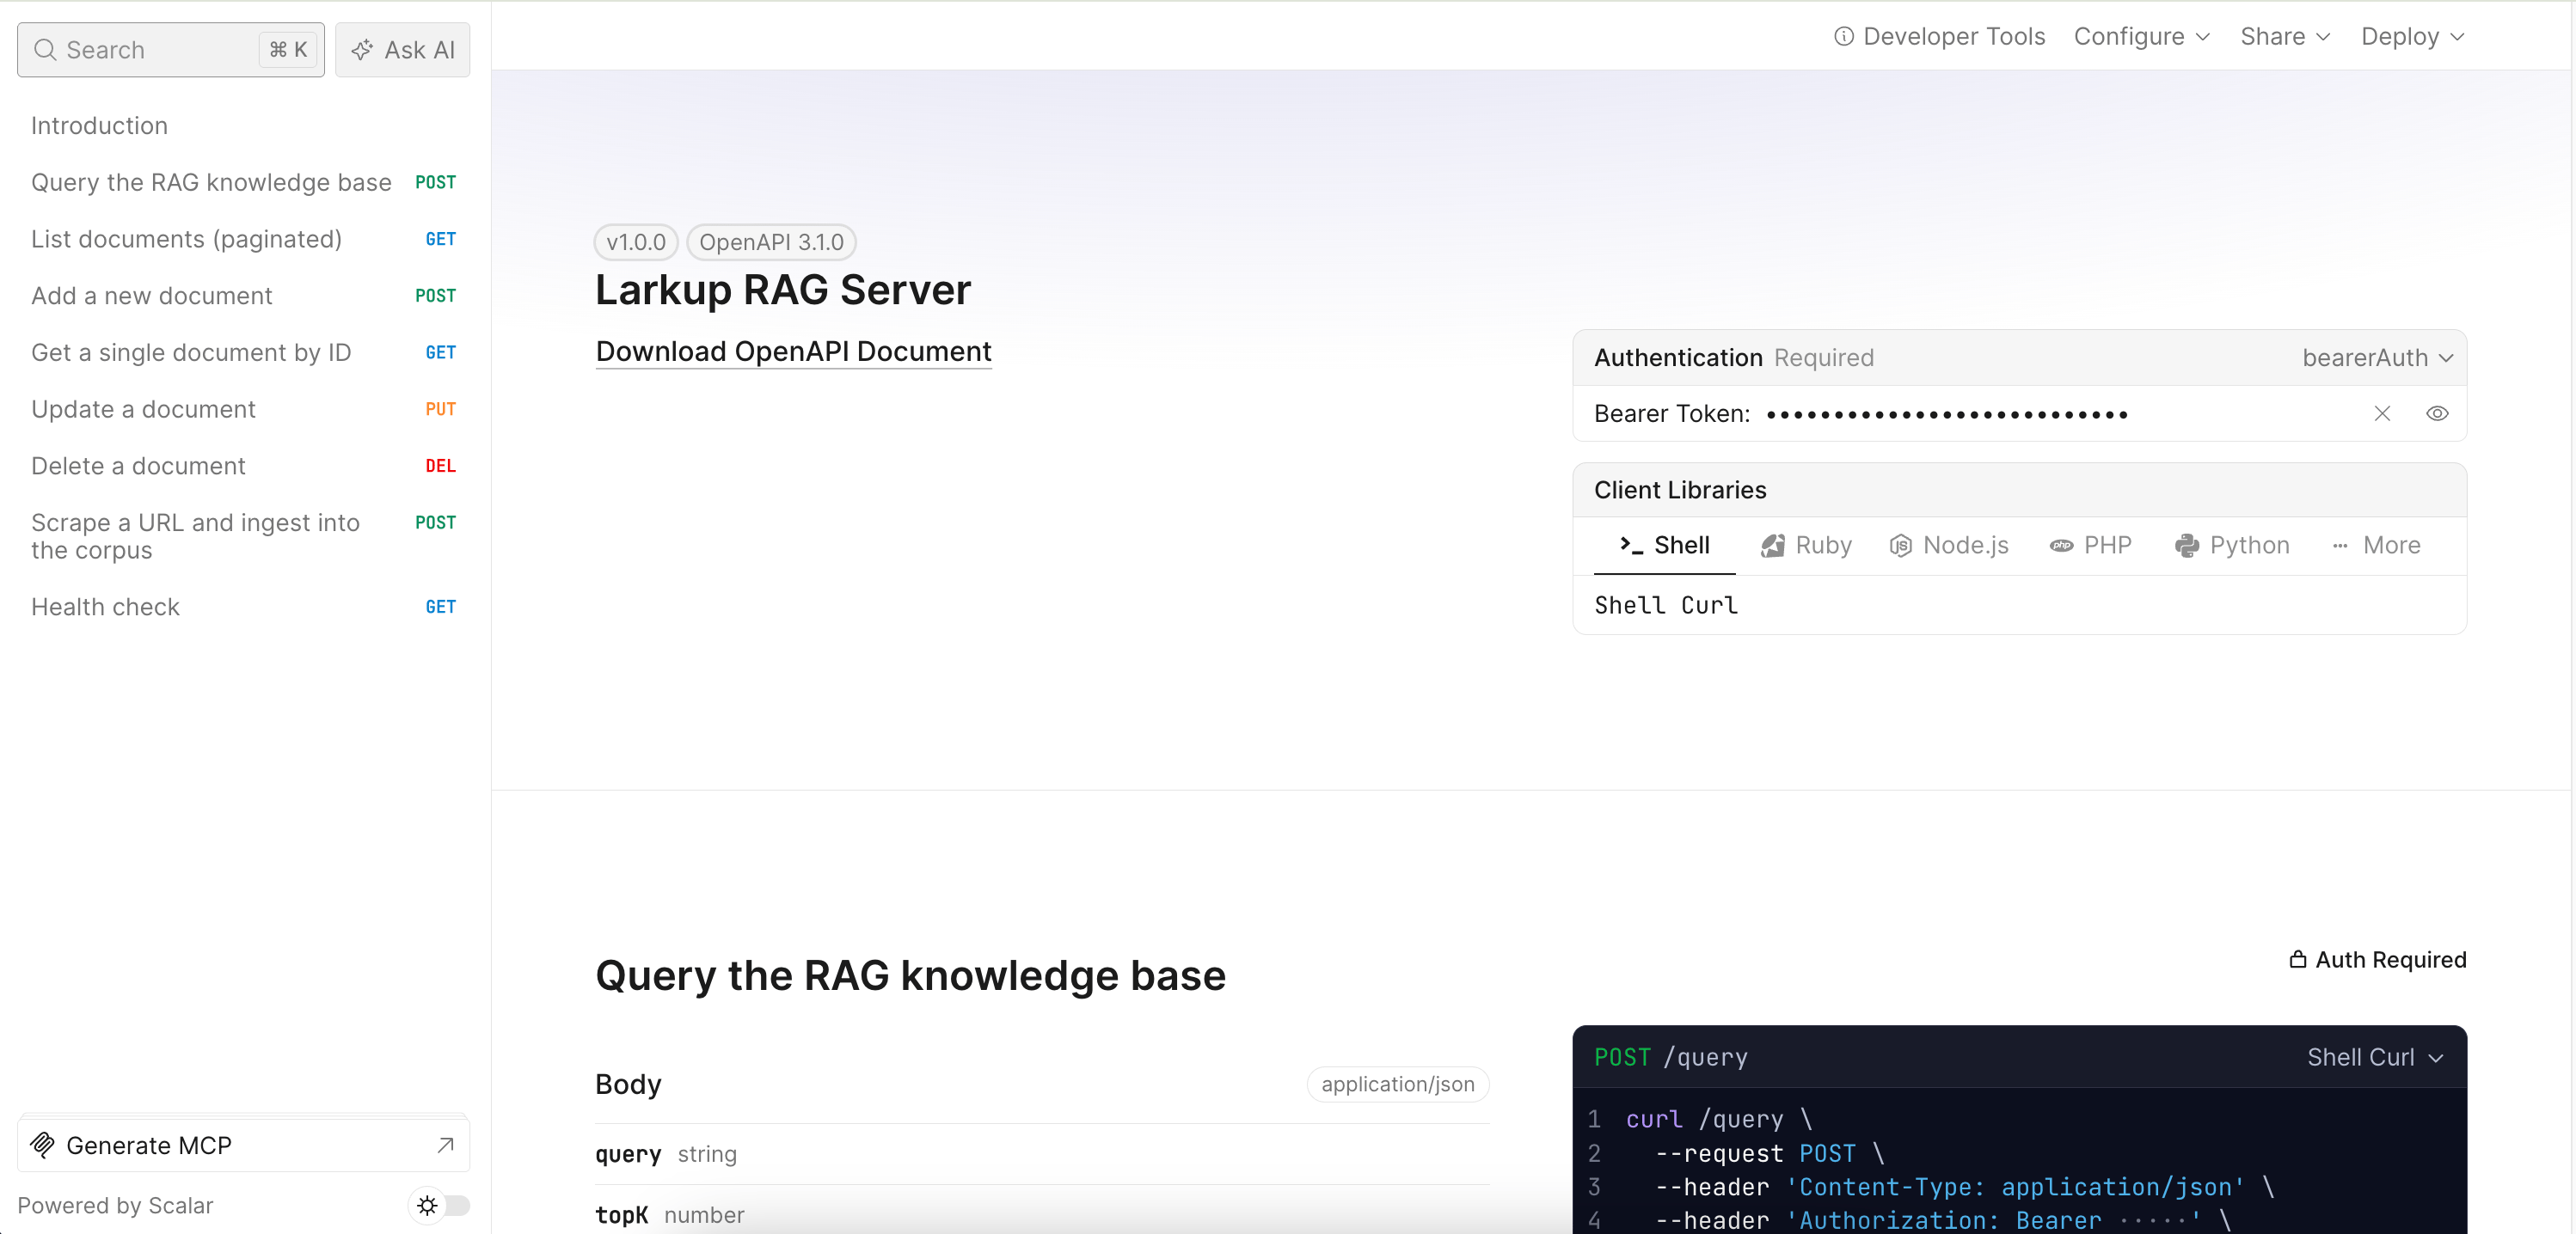Click the Query the RAG knowledge base heading
Viewport: 2576px width, 1234px height.
910,975
